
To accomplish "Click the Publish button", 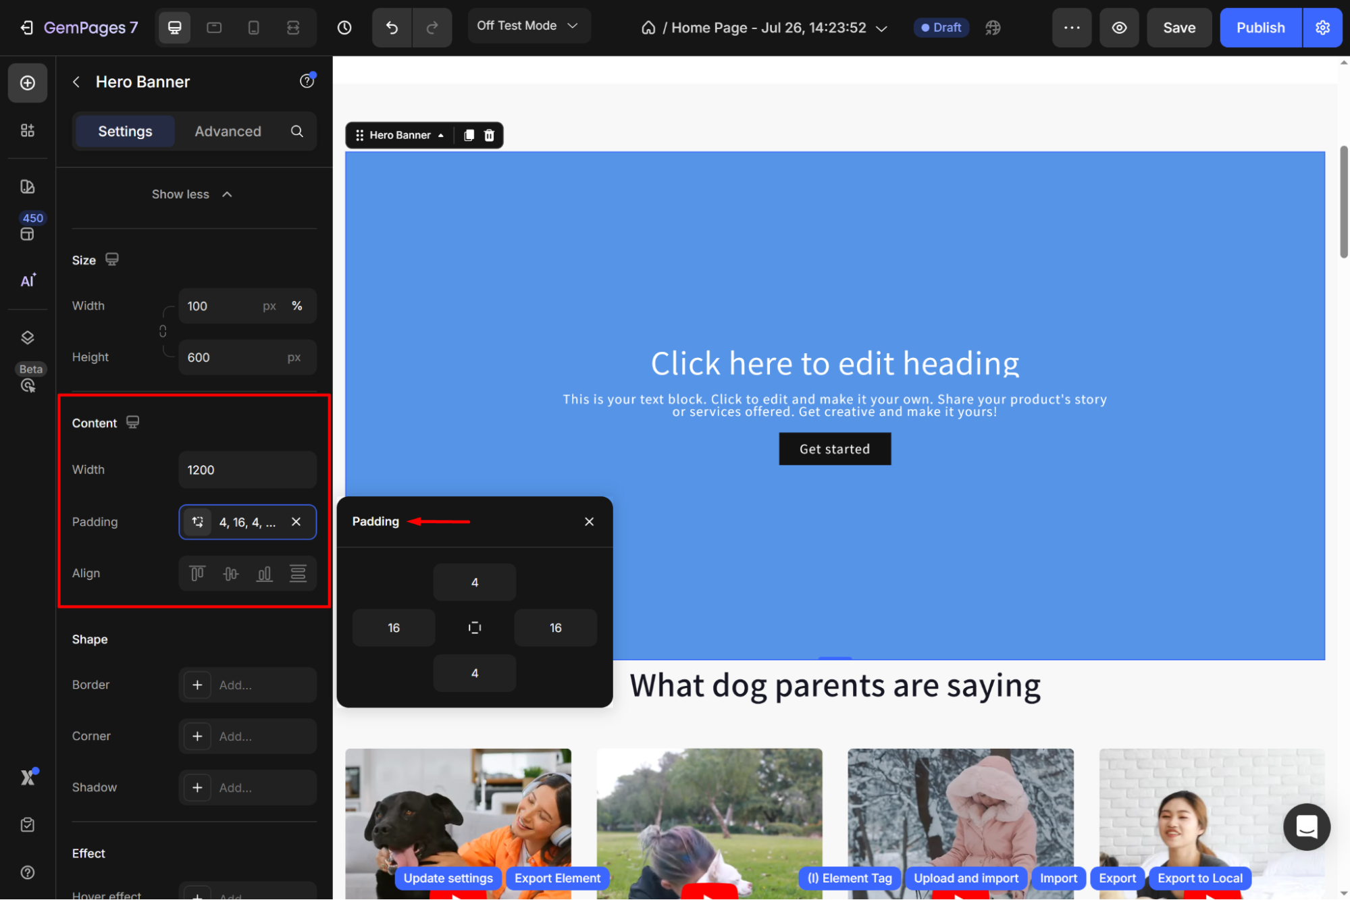I will click(x=1260, y=28).
